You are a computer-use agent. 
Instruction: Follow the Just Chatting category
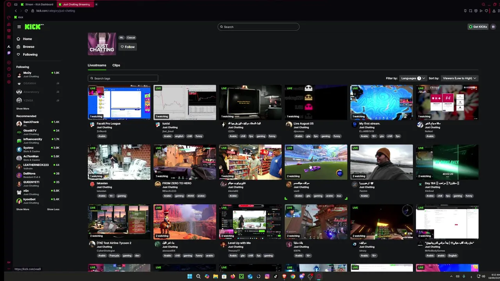pyautogui.click(x=128, y=47)
